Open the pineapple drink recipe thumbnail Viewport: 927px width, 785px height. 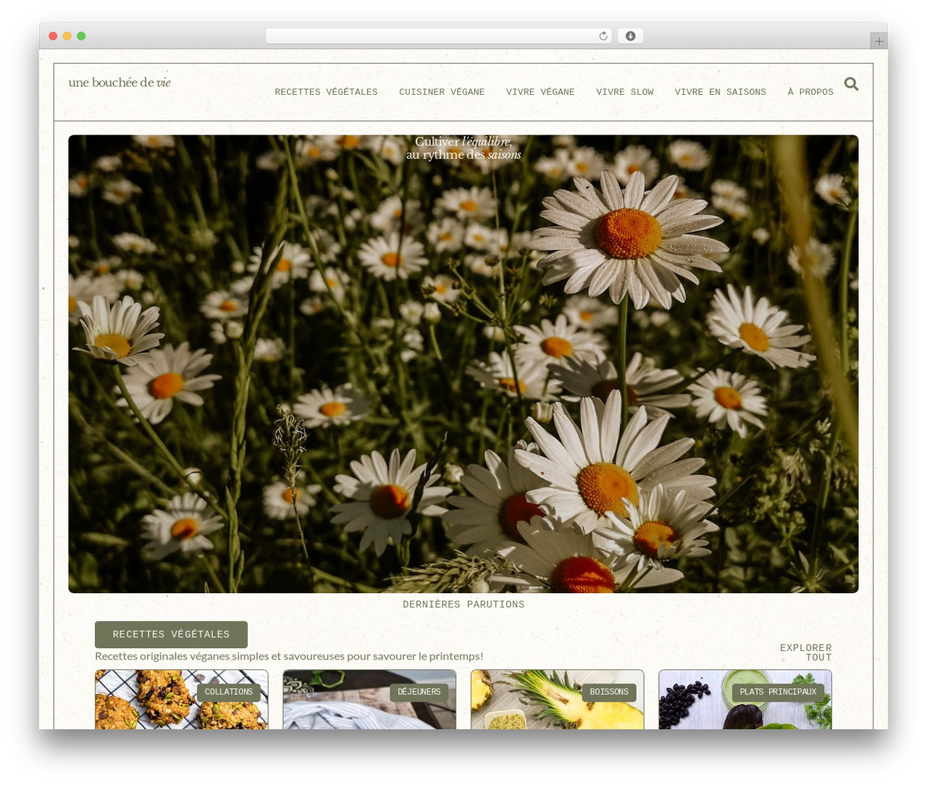pos(557,700)
